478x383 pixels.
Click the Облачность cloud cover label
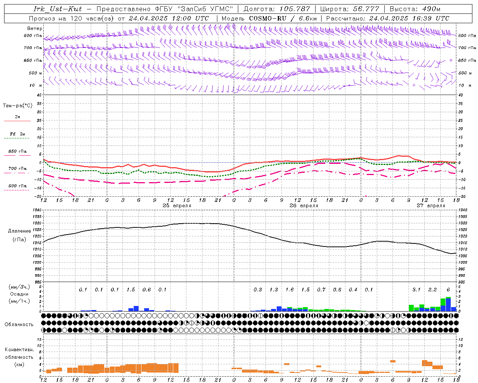(x=19, y=324)
